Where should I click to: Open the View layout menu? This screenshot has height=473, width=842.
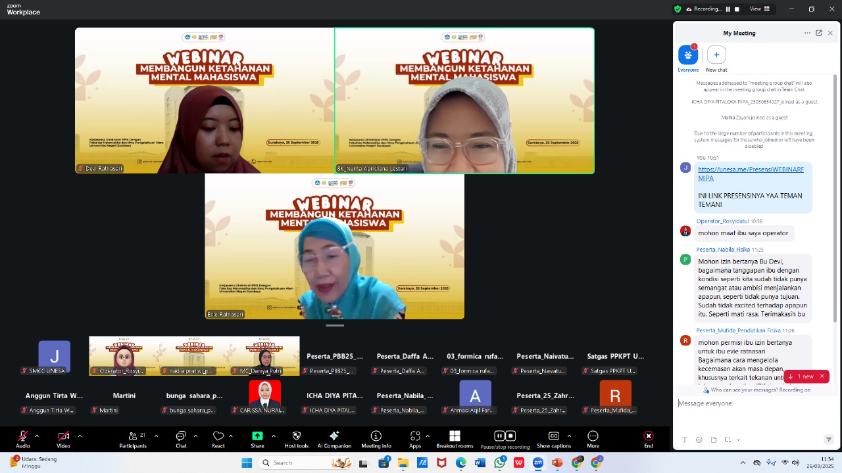point(758,9)
